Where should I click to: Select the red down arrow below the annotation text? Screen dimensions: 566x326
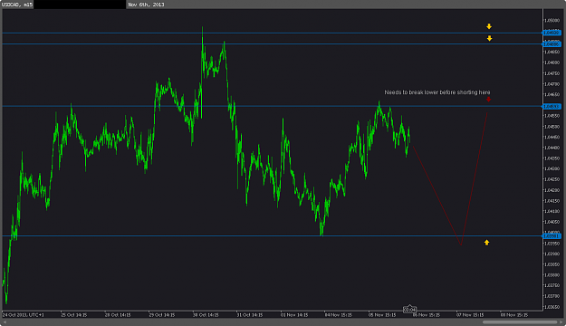point(488,100)
